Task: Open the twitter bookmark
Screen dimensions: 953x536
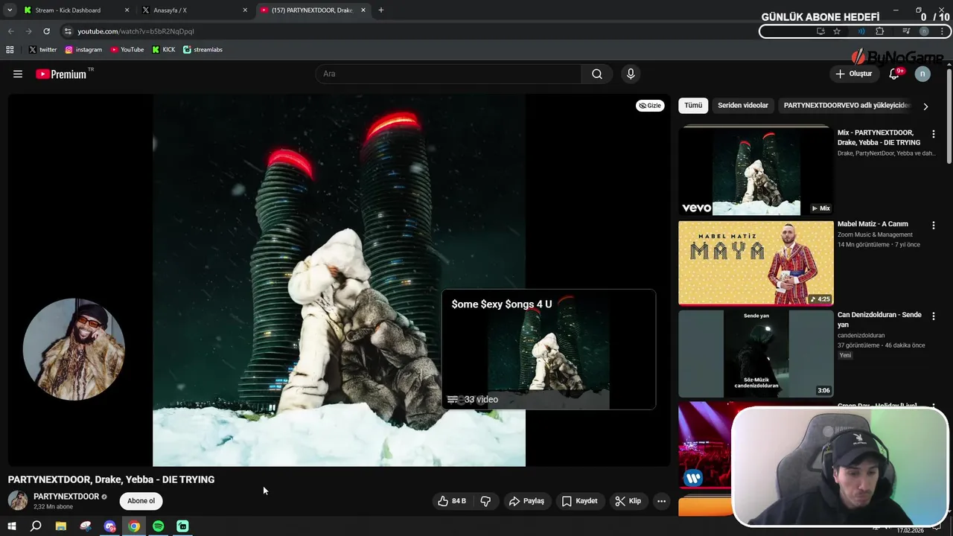Action: 42,50
